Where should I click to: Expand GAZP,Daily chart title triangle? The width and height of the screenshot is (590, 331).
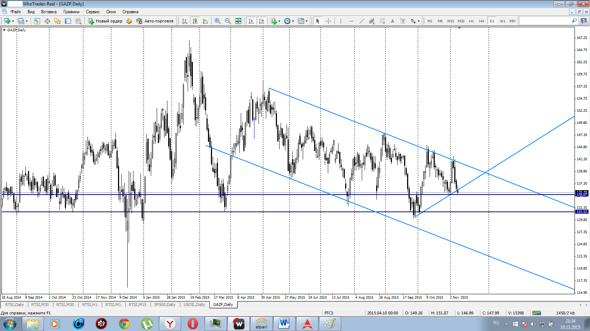[x=4, y=30]
